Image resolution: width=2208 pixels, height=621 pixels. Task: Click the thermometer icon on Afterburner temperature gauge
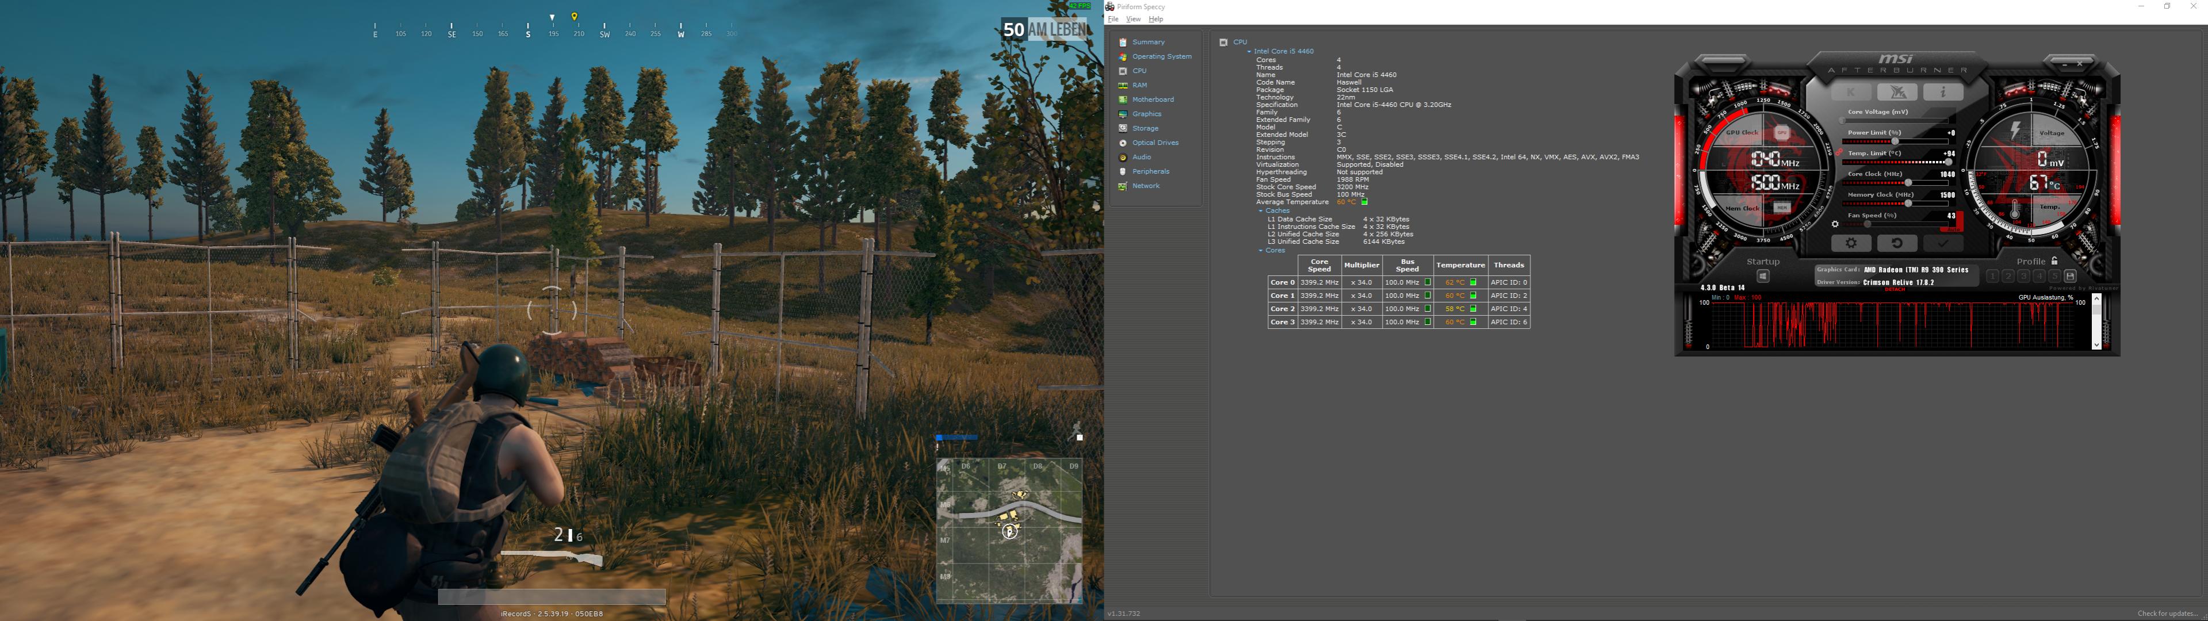(2014, 209)
